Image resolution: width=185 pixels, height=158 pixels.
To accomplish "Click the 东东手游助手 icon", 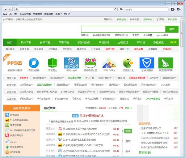I will click(x=7, y=147).
